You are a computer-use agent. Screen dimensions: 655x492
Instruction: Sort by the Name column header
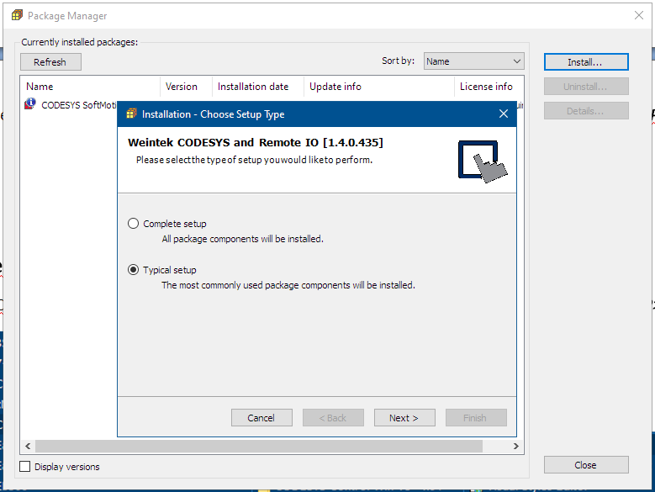[90, 87]
